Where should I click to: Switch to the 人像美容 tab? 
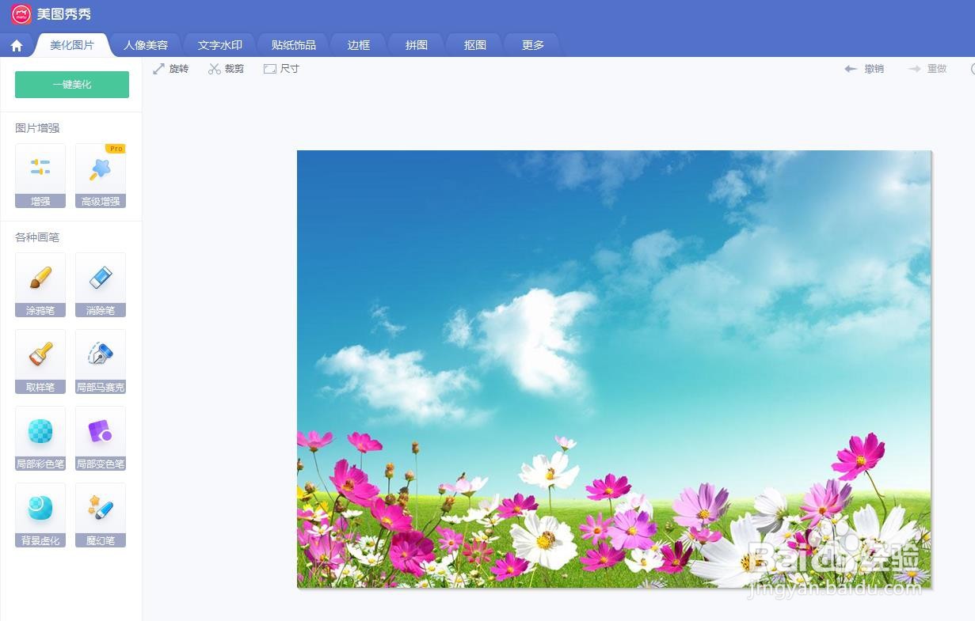[x=146, y=45]
